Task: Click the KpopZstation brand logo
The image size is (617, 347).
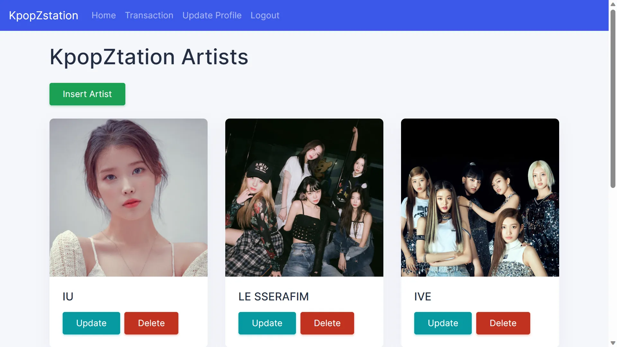Action: click(x=43, y=15)
